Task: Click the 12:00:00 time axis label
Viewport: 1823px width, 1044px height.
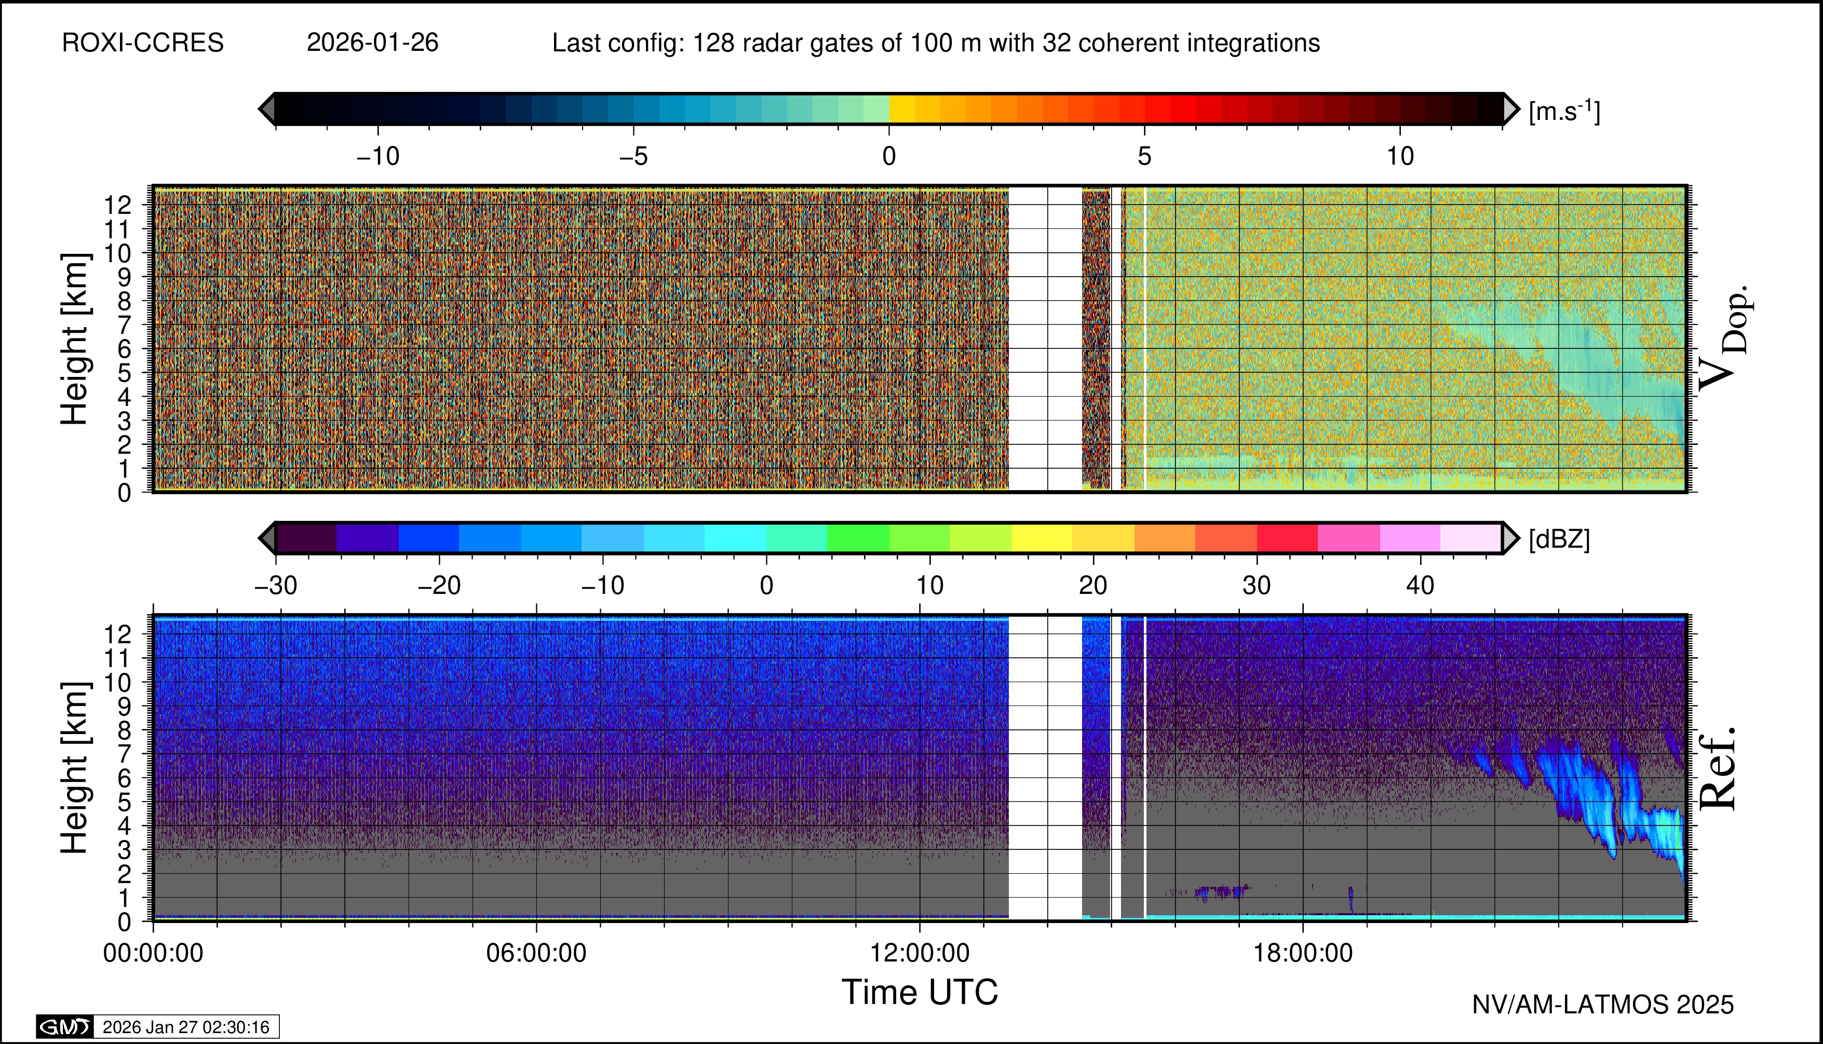Action: click(920, 953)
